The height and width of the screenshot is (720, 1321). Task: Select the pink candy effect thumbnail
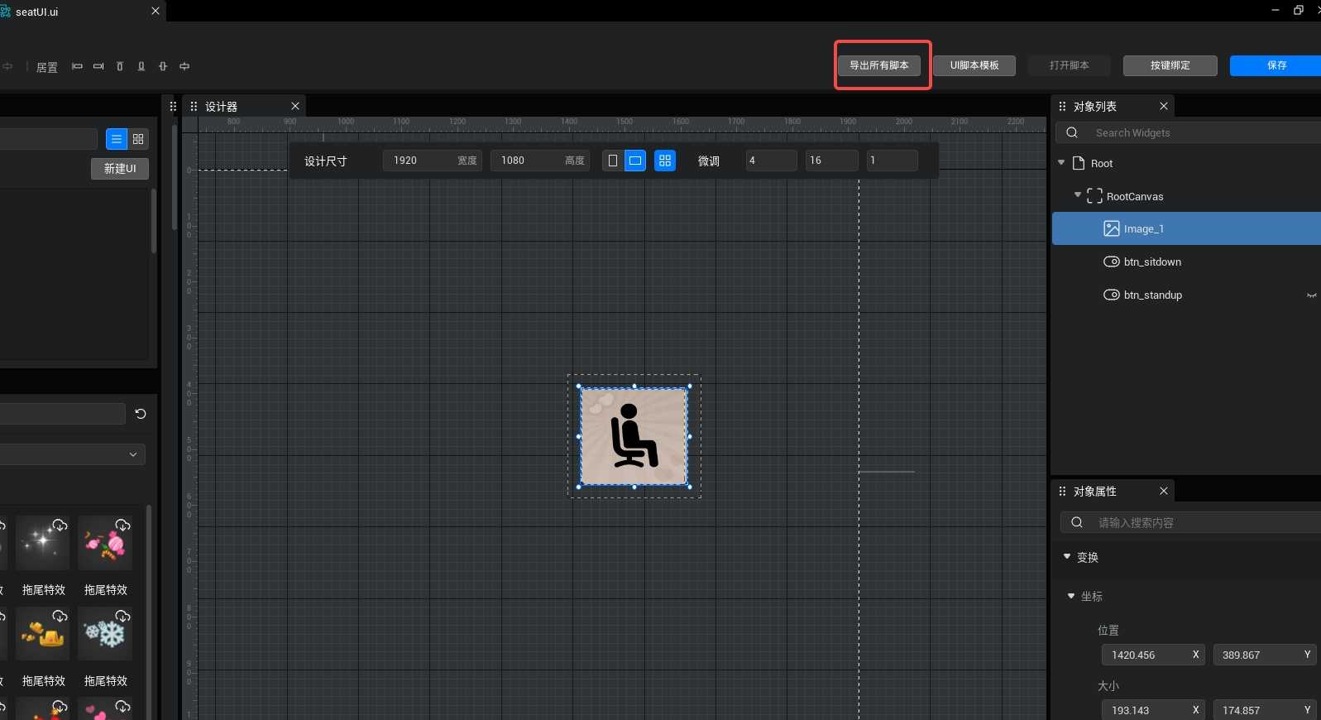pyautogui.click(x=105, y=543)
